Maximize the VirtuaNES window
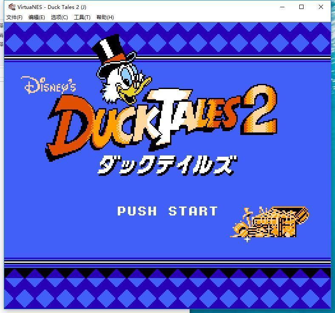The height and width of the screenshot is (313, 335). (x=301, y=7)
